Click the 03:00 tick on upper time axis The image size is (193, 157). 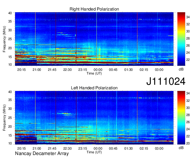(x=159, y=70)
